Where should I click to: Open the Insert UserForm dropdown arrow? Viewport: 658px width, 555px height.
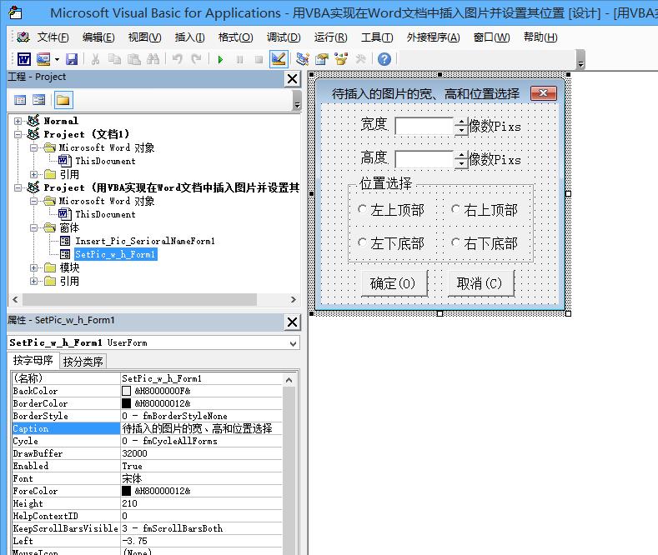click(57, 59)
